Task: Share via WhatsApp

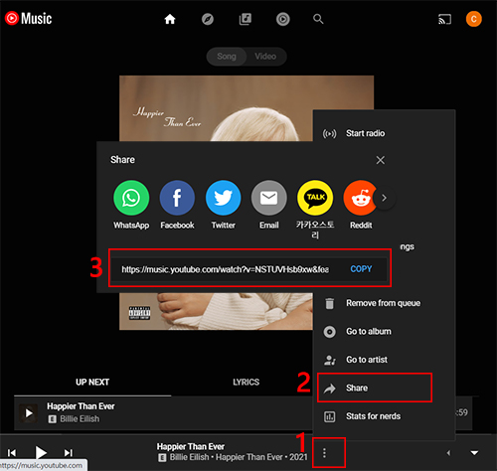Action: click(131, 205)
